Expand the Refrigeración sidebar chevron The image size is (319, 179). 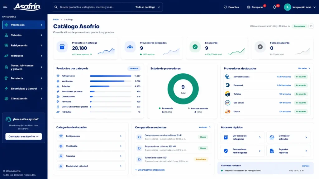(x=41, y=45)
